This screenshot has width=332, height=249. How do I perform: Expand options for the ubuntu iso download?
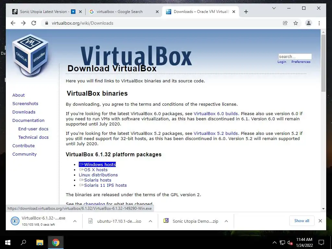tap(150, 221)
